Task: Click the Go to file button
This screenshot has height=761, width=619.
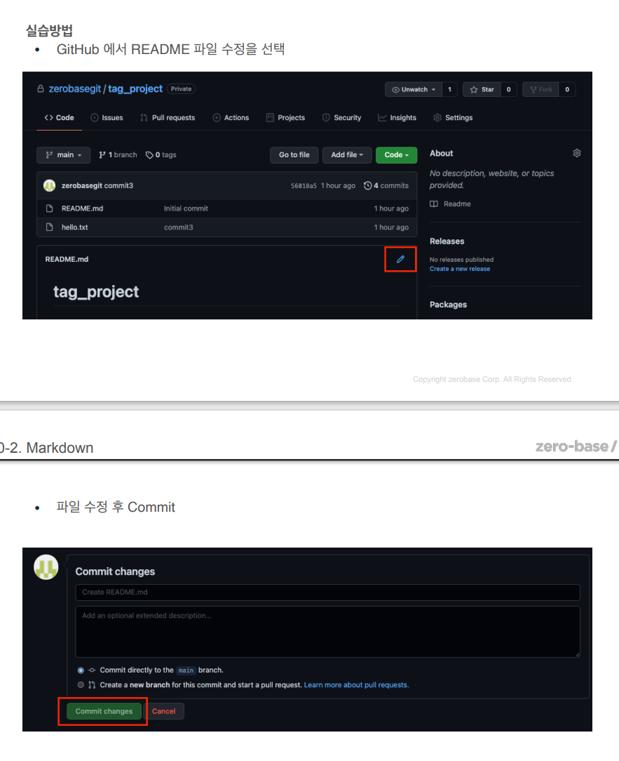Action: tap(294, 155)
